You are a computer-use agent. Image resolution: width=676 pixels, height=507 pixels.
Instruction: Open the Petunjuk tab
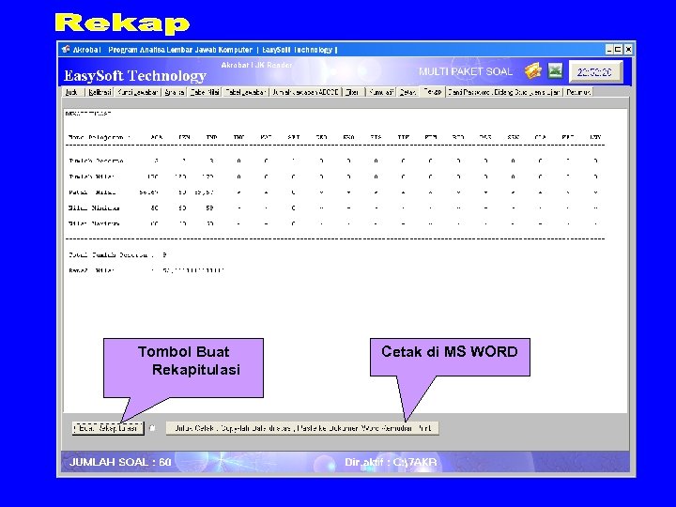tap(578, 92)
